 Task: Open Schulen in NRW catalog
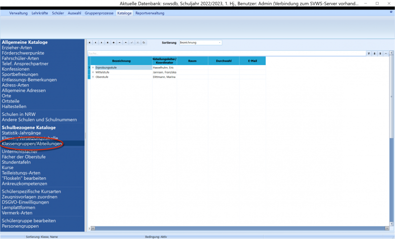(19, 114)
